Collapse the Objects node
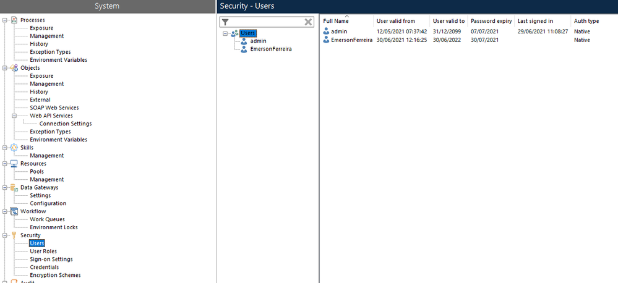The image size is (618, 283). coord(5,68)
